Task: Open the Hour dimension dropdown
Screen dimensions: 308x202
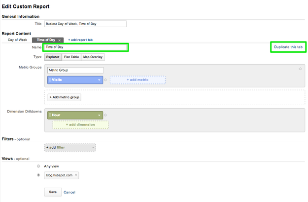Action: point(100,115)
